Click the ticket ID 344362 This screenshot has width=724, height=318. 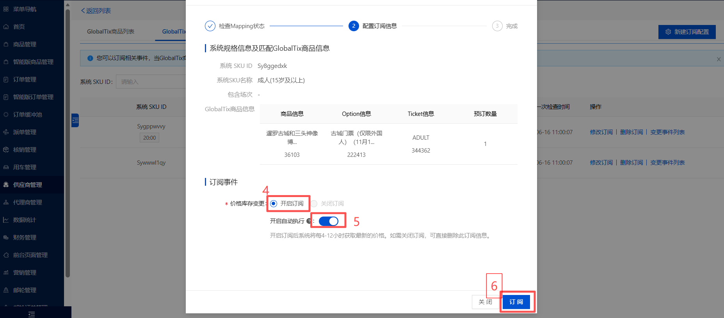(x=421, y=150)
